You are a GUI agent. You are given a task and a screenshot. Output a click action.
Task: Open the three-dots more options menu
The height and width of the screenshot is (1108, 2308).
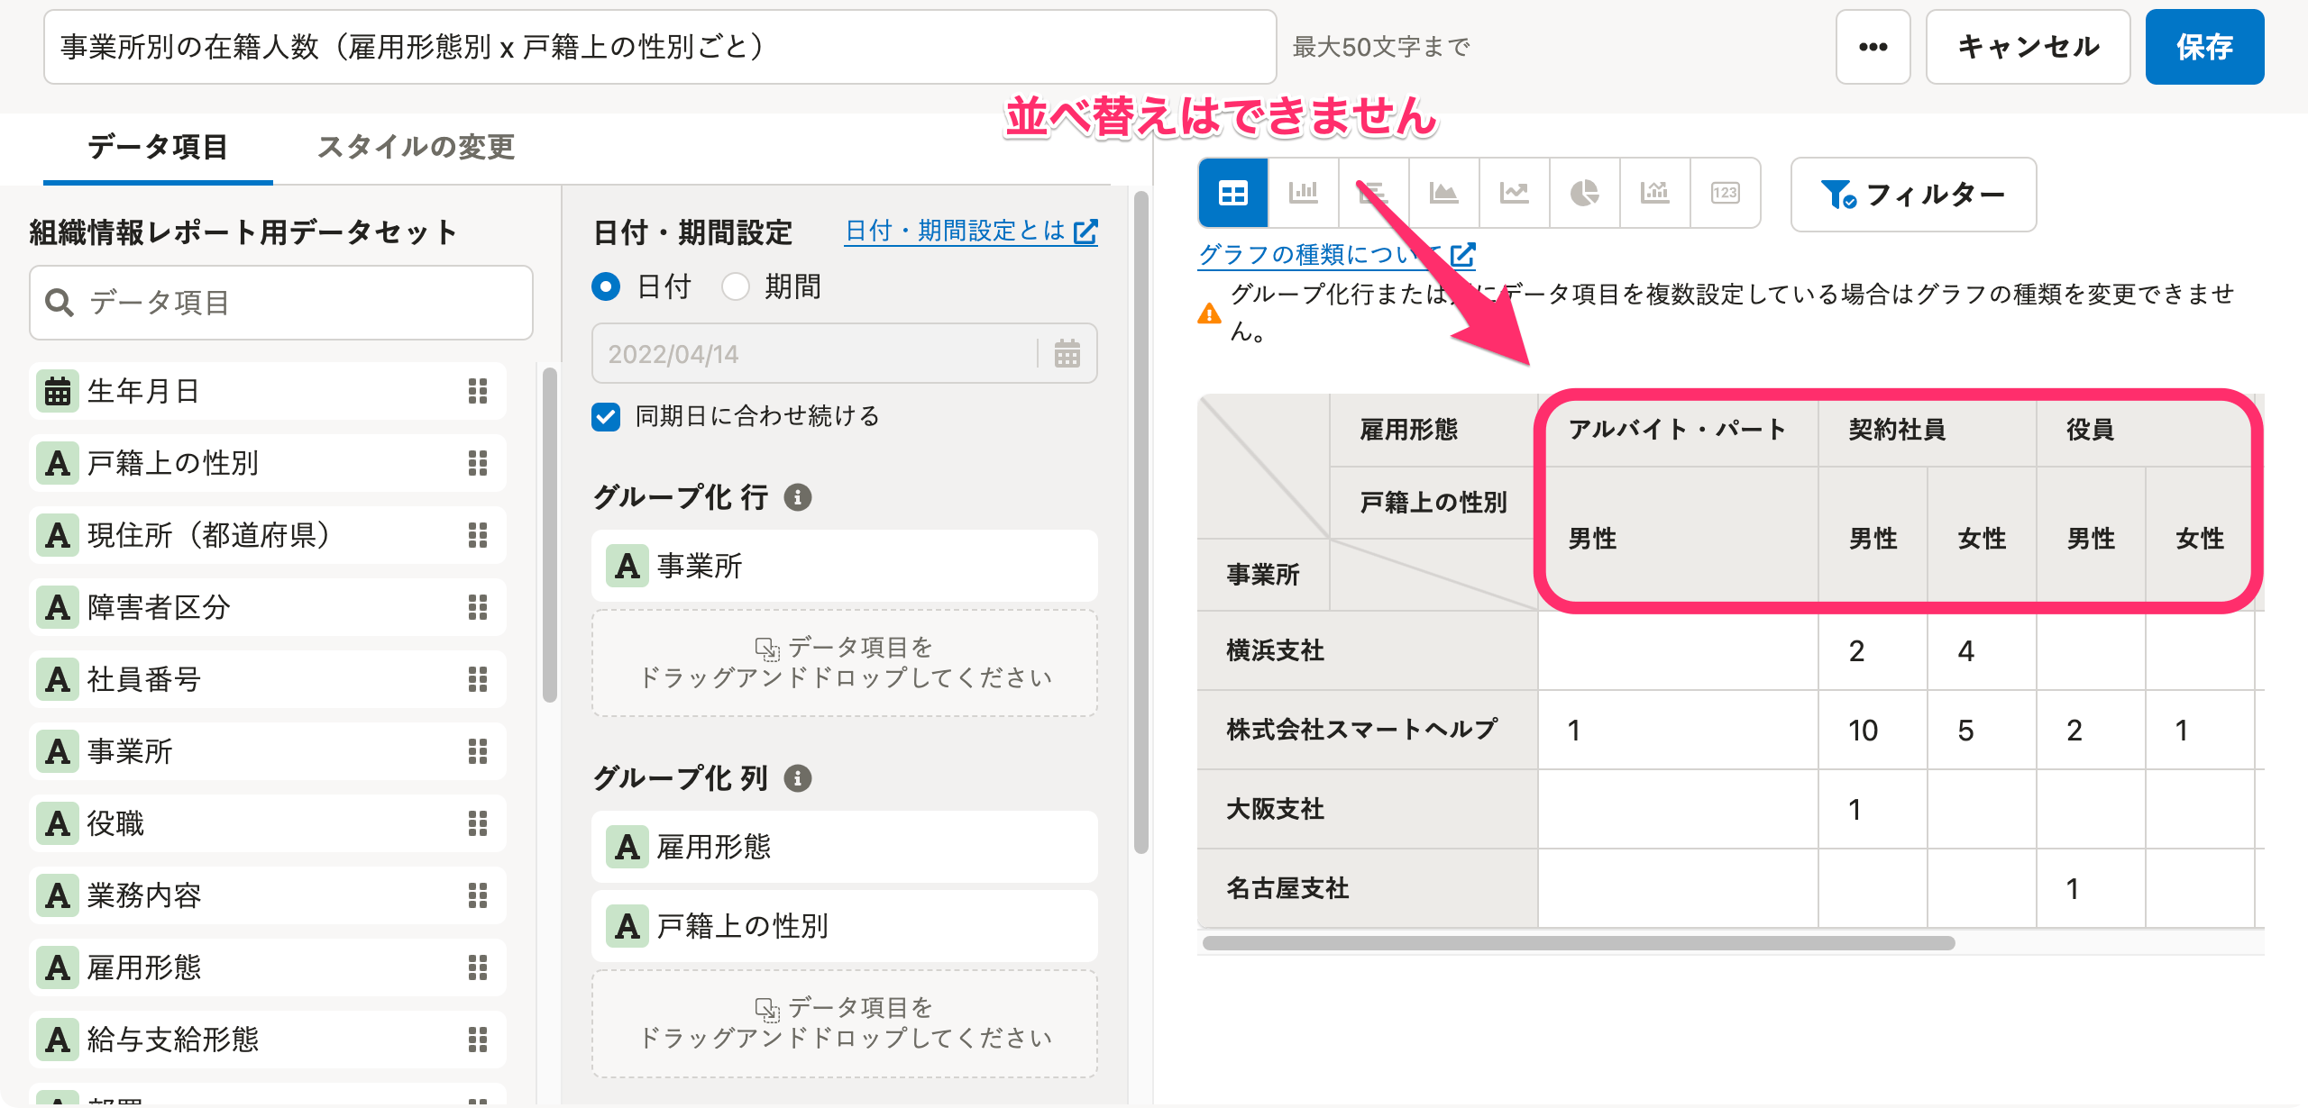(x=1873, y=47)
